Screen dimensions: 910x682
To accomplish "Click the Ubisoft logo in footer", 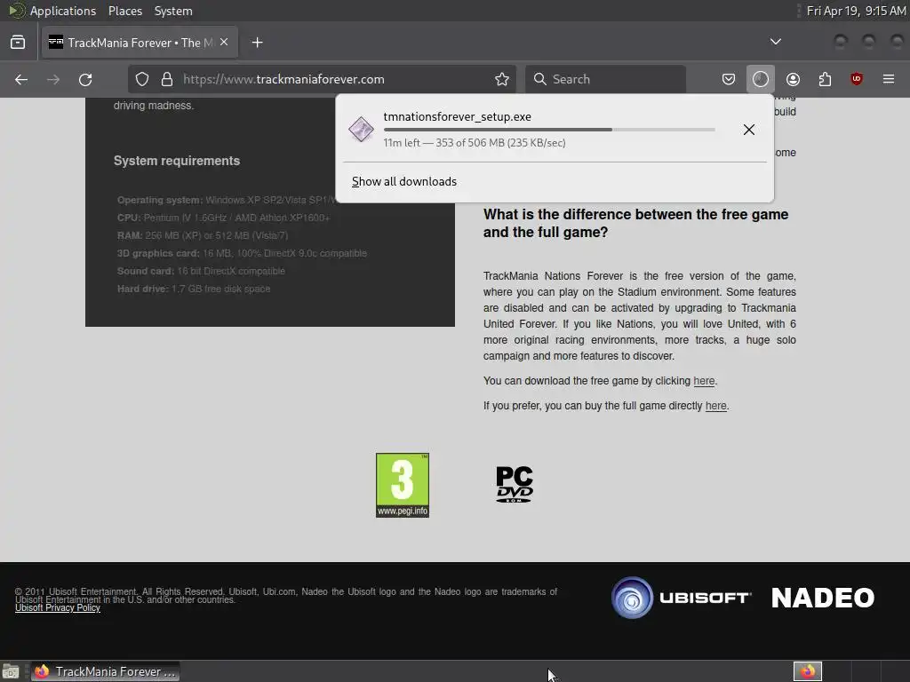I will pyautogui.click(x=682, y=598).
